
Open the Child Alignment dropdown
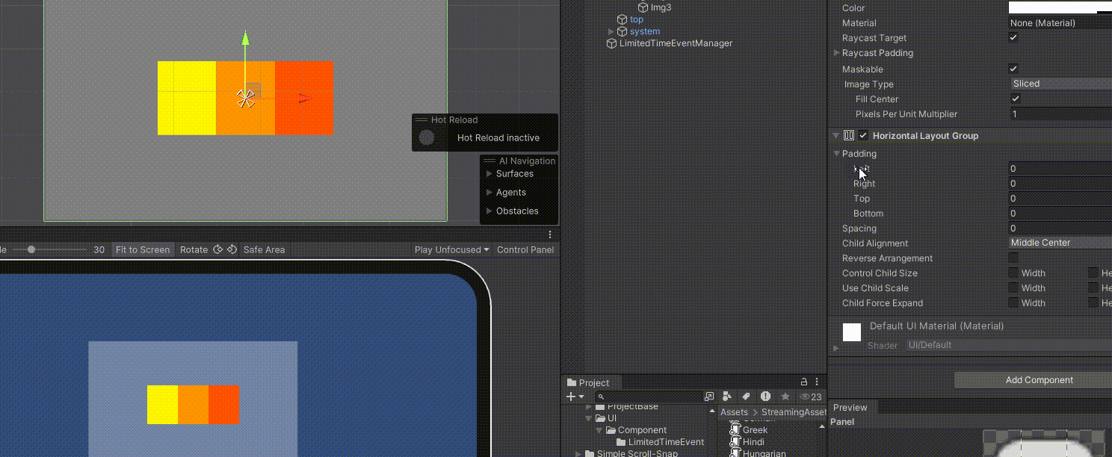[1060, 243]
